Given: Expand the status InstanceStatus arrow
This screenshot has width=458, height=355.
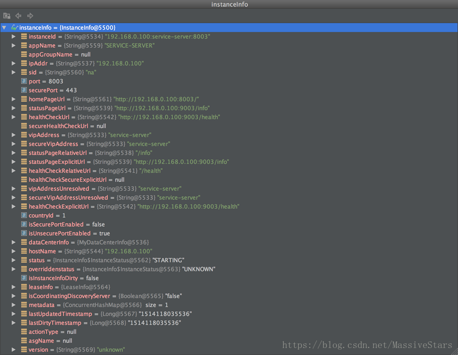Looking at the screenshot, I should [x=14, y=260].
